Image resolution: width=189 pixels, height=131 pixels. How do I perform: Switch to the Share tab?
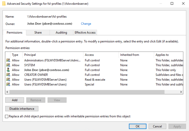click(38, 32)
